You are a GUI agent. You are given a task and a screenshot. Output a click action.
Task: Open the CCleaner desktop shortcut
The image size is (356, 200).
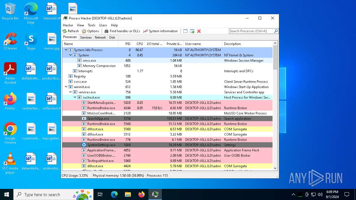pyautogui.click(x=10, y=41)
